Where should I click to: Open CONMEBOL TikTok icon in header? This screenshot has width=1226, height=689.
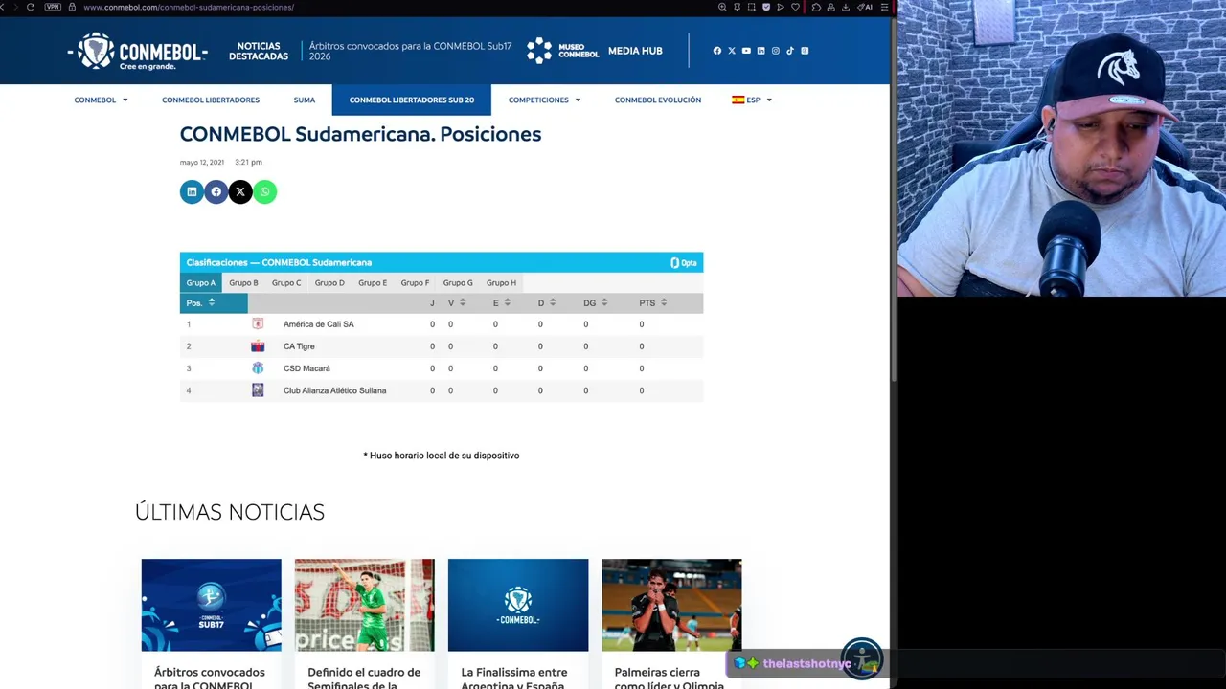790,51
